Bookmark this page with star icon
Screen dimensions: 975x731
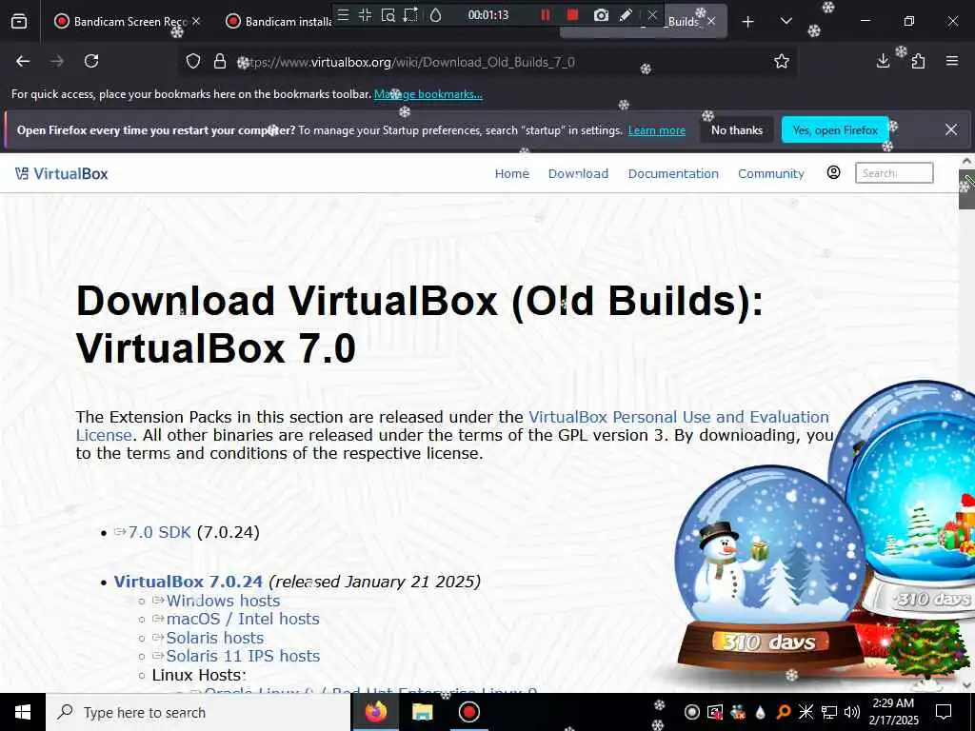pos(782,61)
